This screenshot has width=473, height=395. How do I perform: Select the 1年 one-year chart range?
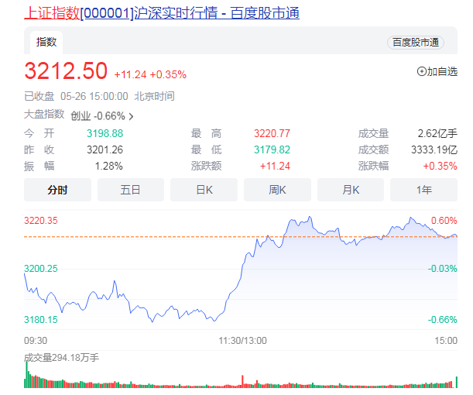(x=423, y=190)
